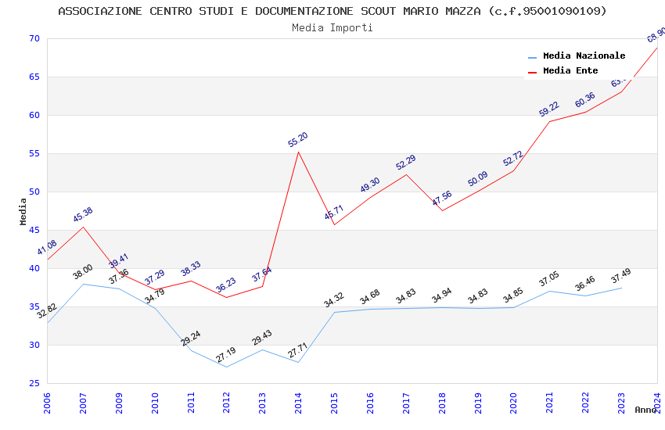Select the Media Ente legend label
Viewport: 665px width, 430px height.
[x=570, y=70]
